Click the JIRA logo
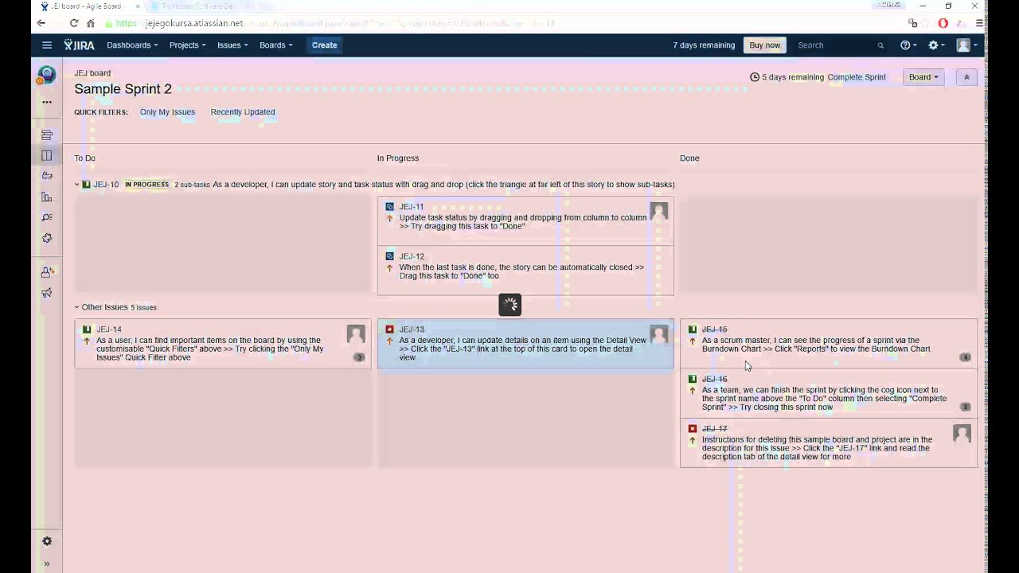 coord(79,45)
